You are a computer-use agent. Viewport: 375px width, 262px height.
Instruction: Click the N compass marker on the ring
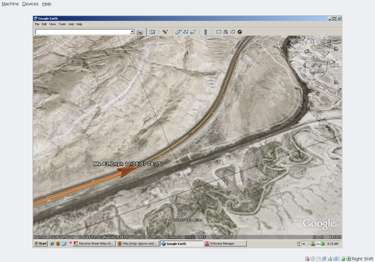coord(307,51)
